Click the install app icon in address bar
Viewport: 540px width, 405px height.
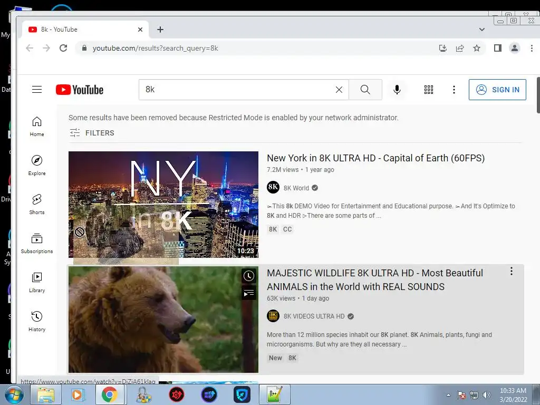coord(443,48)
